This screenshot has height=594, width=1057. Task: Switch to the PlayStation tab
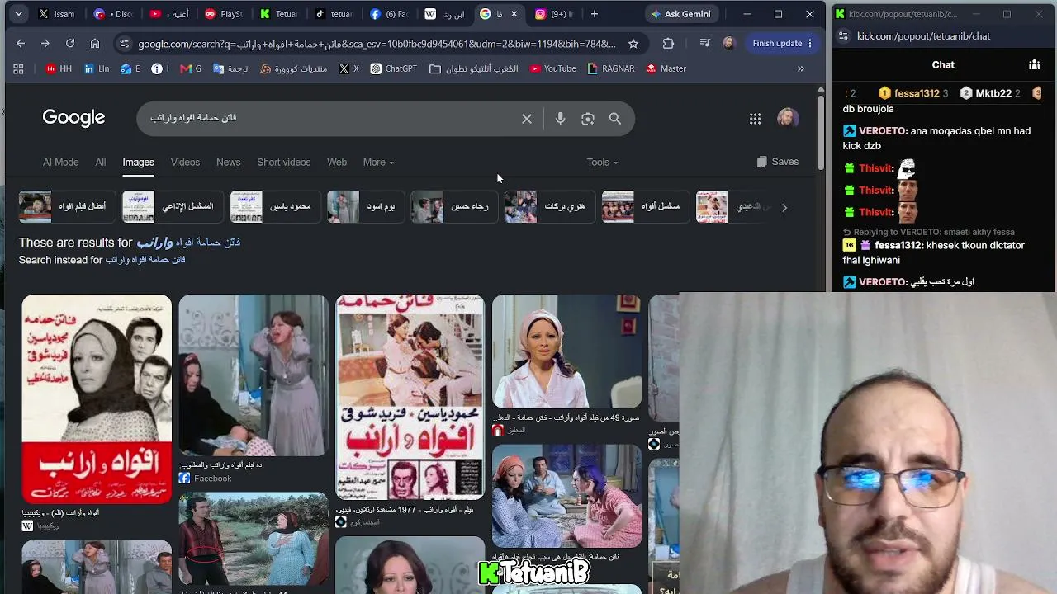pyautogui.click(x=223, y=14)
